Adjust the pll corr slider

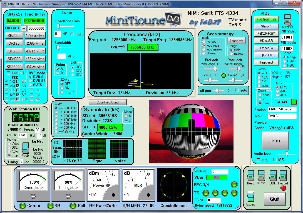(217, 90)
